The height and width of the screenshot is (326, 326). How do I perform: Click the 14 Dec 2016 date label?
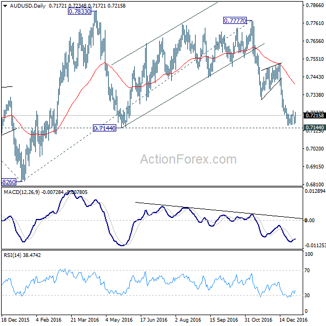coord(293,319)
